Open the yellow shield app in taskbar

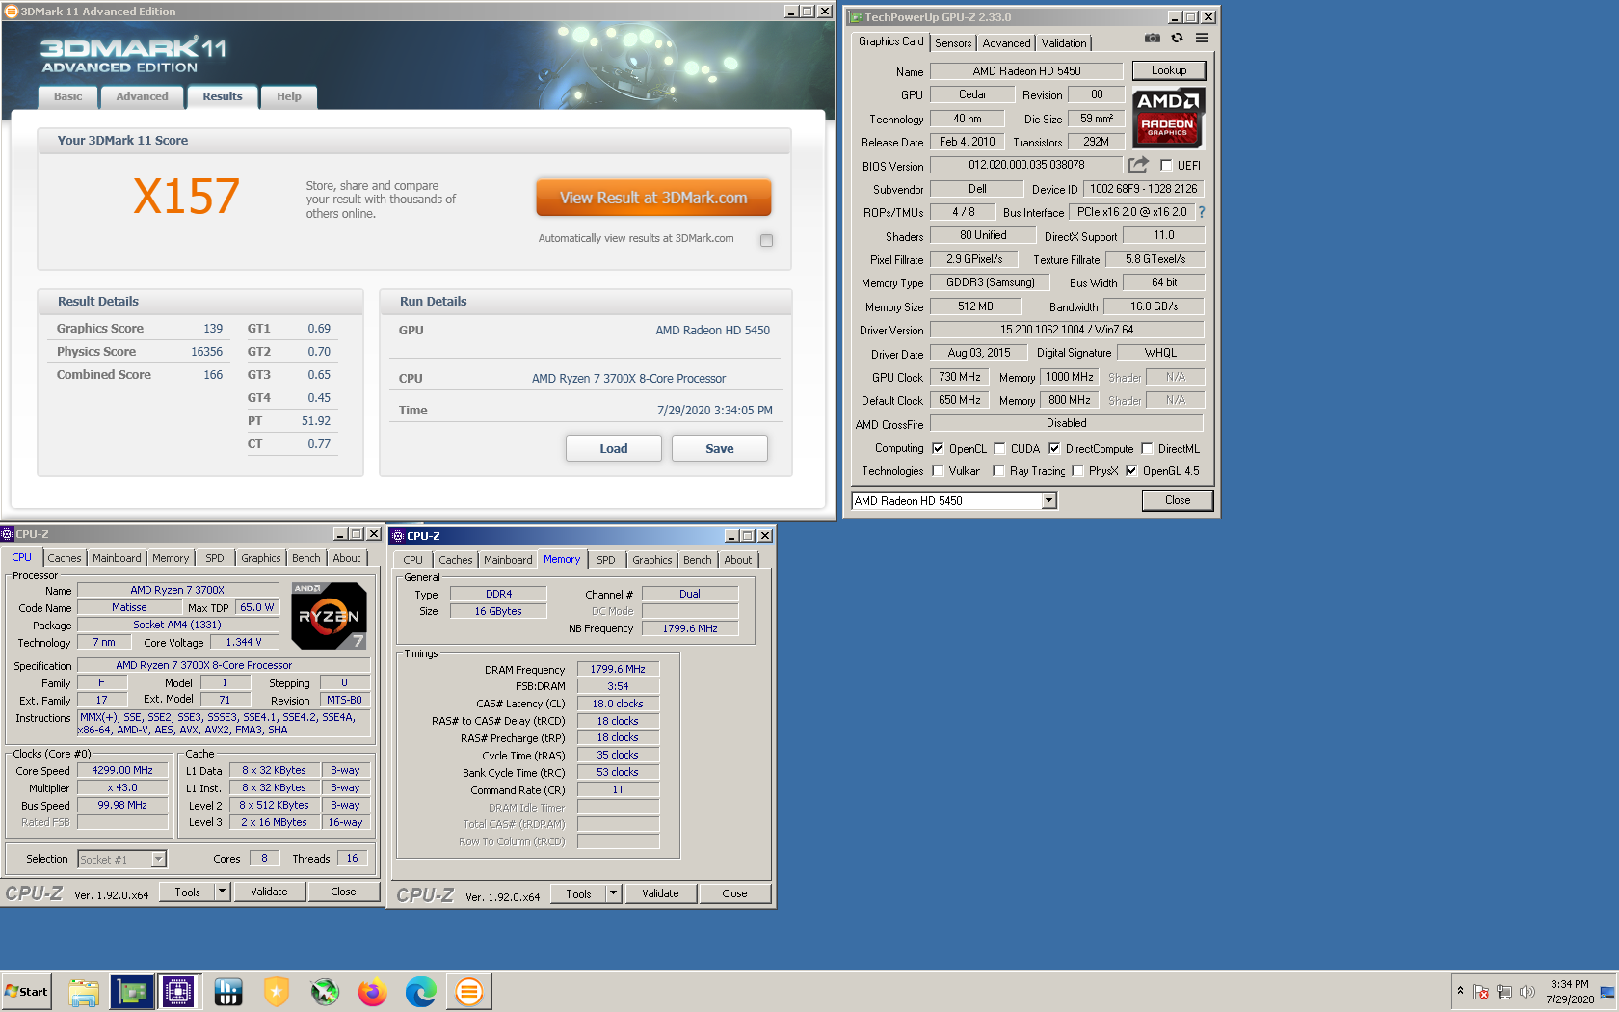[x=277, y=992]
